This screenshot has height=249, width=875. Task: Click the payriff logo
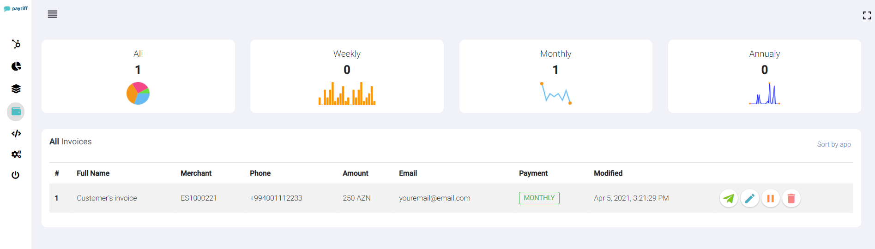coord(16,9)
